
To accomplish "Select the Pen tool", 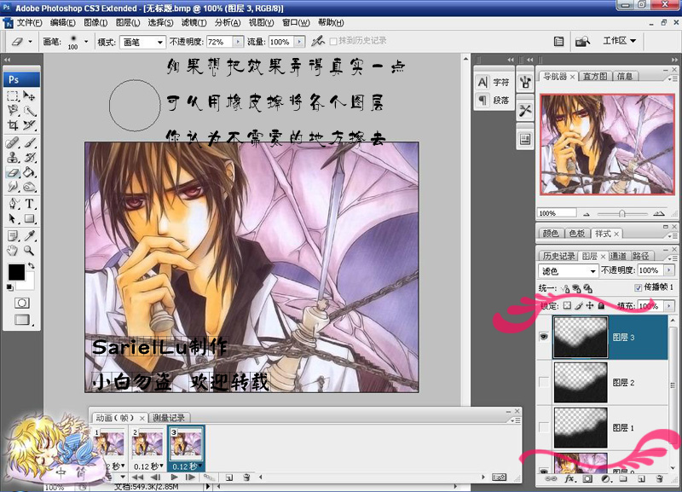I will 13,204.
